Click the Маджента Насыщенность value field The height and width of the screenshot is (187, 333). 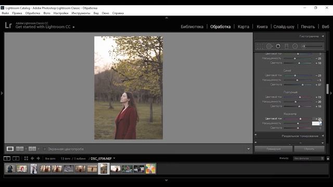tap(316, 124)
